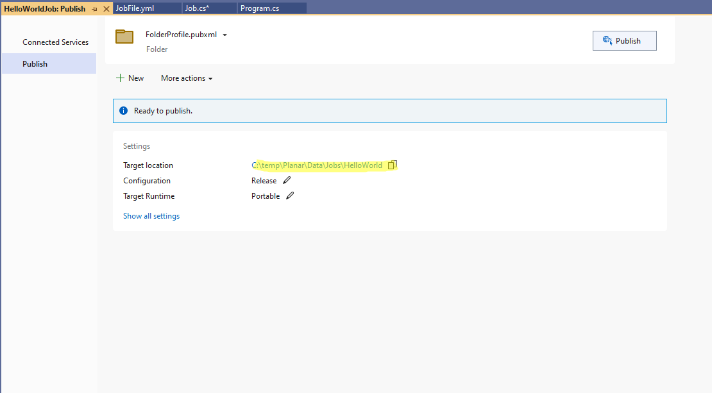Click the Release configuration value
Viewport: 712px width, 393px height.
pyautogui.click(x=264, y=181)
